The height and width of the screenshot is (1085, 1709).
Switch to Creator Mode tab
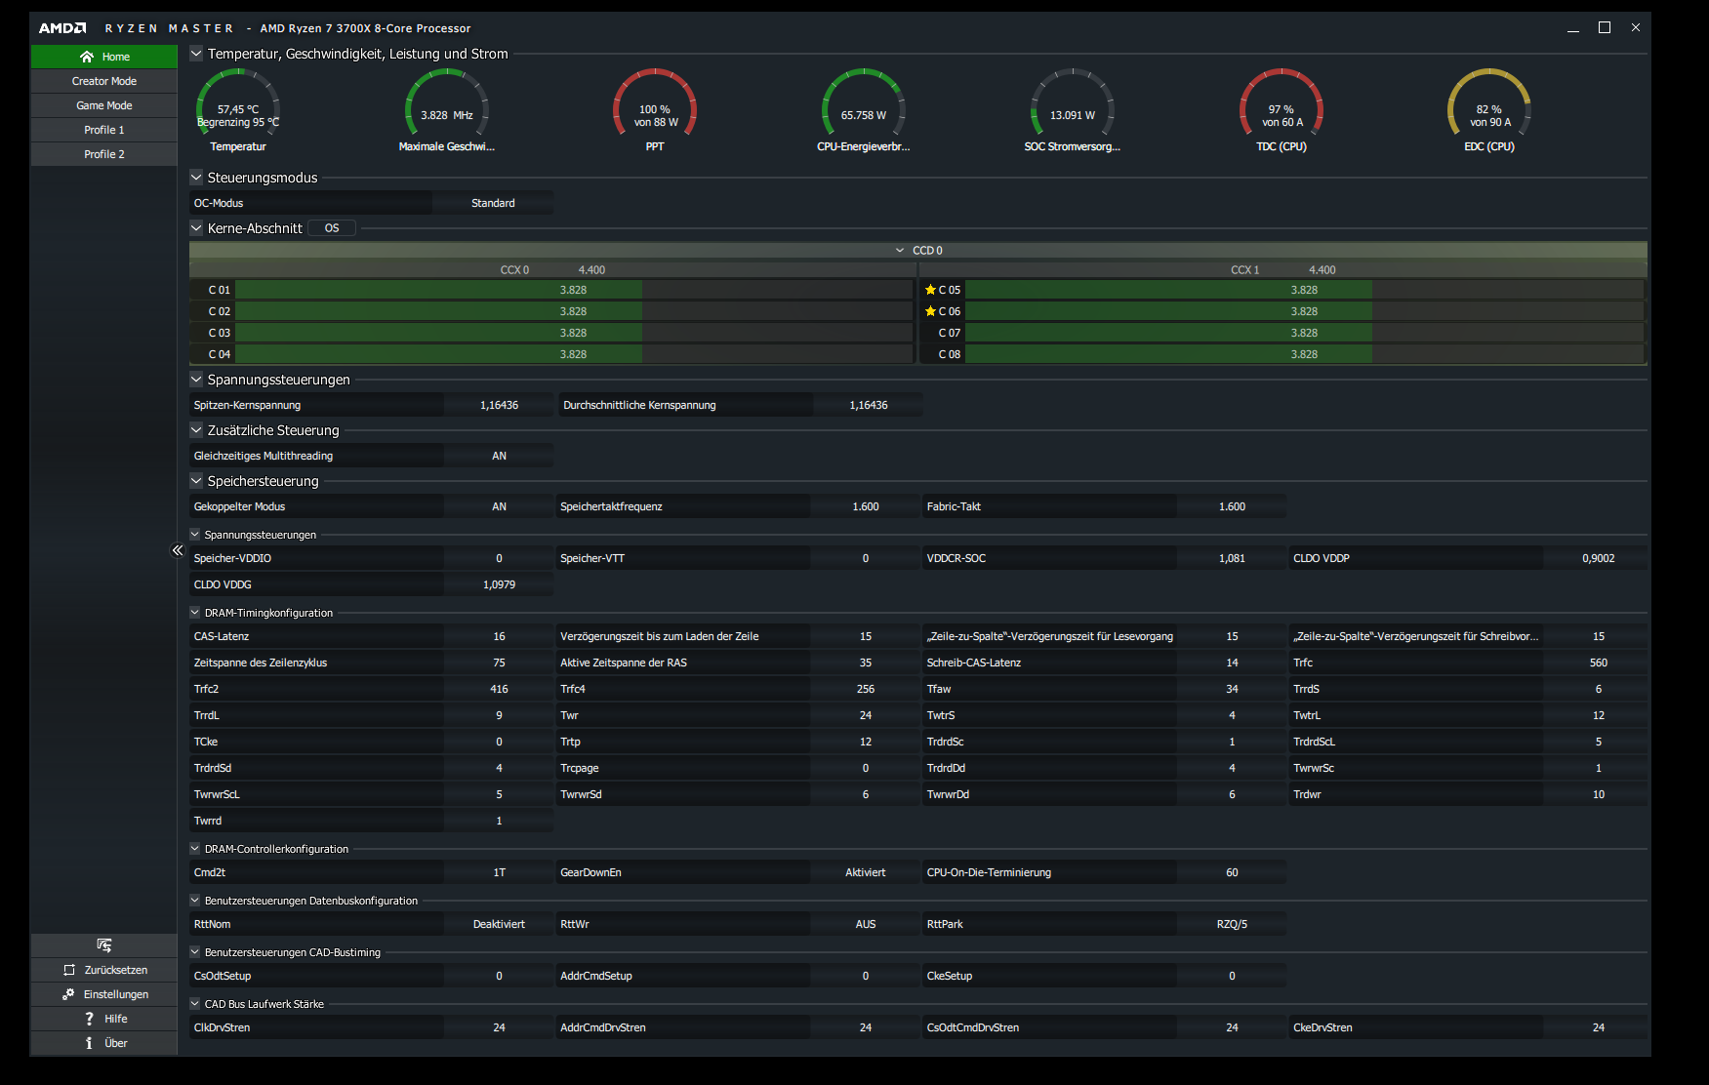point(104,81)
